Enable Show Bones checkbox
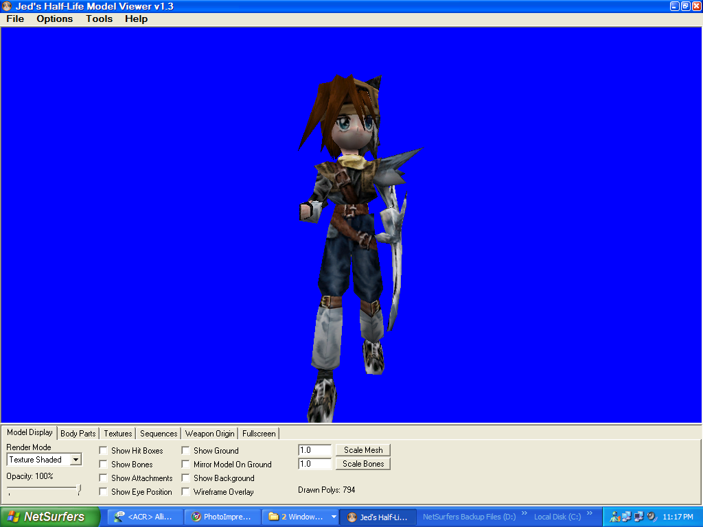This screenshot has width=703, height=527. click(103, 465)
